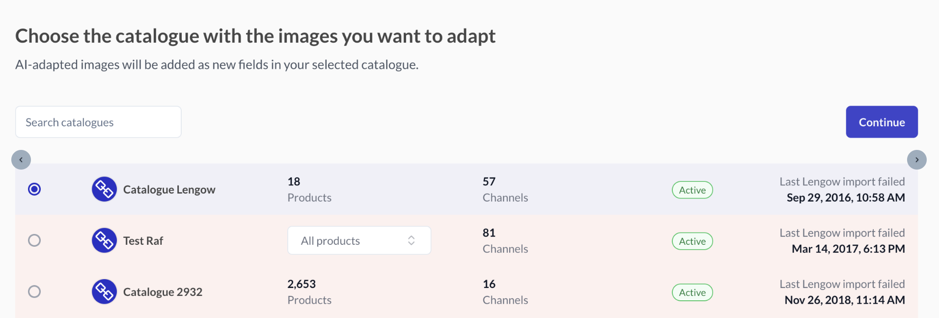Click the left arrow navigation icon
Viewport: 939px width, 318px height.
[x=21, y=160]
